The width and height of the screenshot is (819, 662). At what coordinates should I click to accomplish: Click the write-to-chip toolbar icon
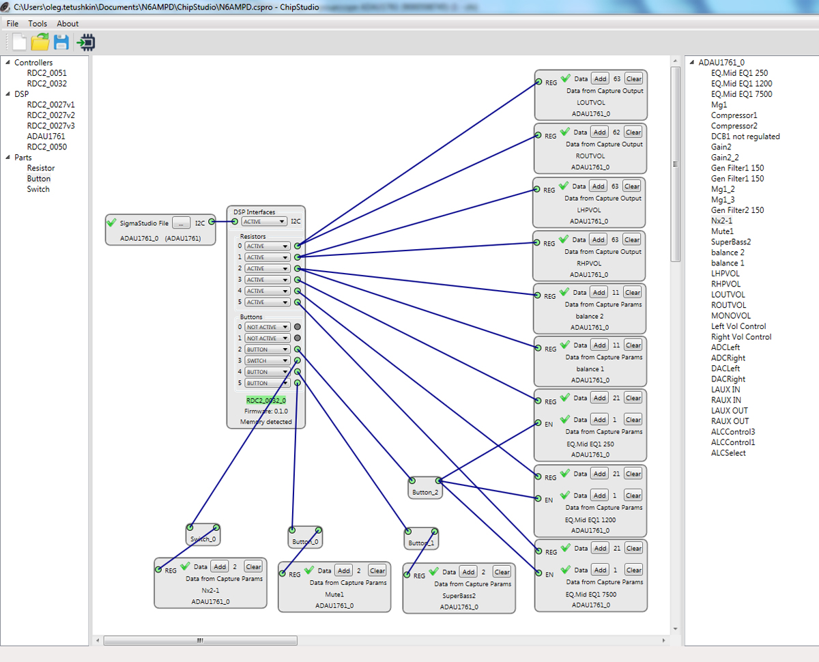coord(86,42)
